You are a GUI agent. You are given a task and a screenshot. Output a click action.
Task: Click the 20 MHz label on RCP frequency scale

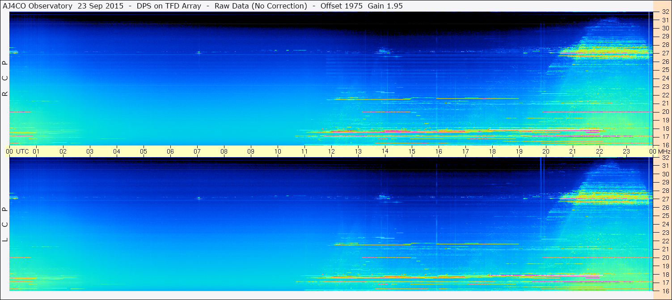(x=665, y=112)
